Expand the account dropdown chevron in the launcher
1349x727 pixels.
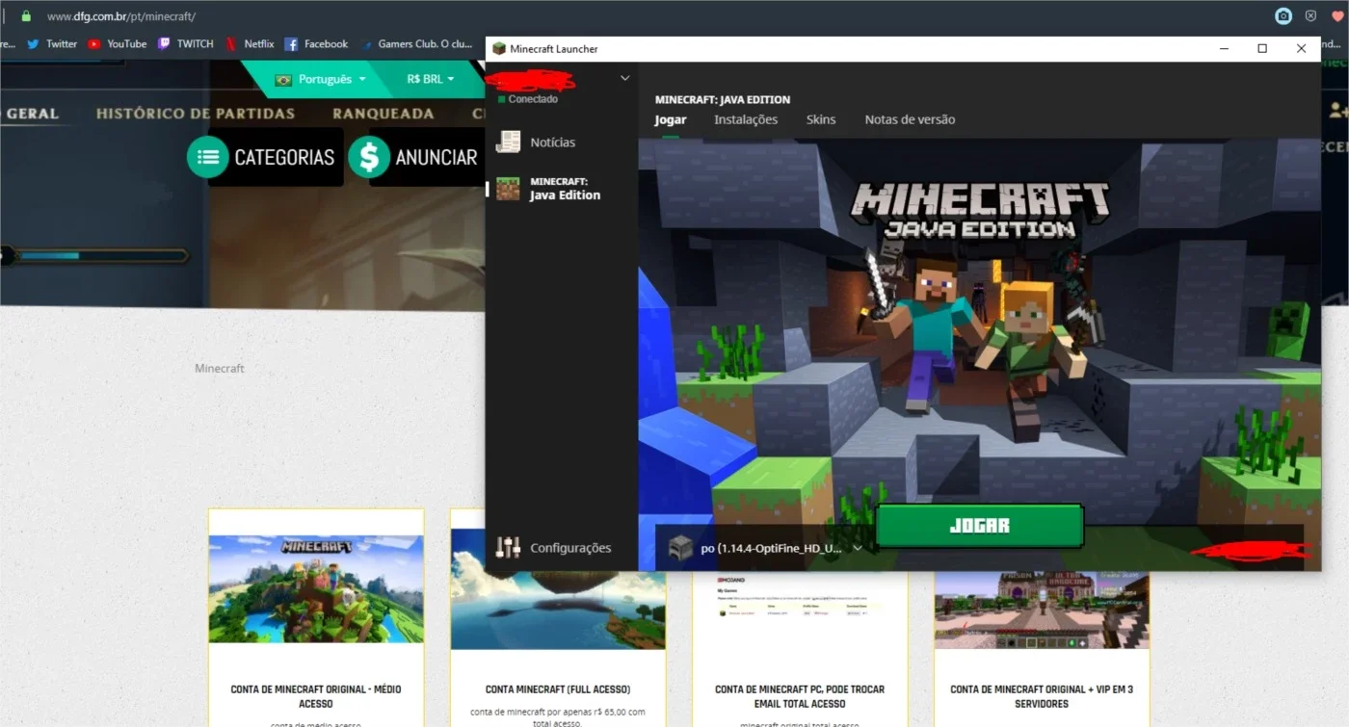[624, 78]
